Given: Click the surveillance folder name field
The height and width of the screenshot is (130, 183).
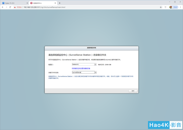Looking at the screenshot, I should [83, 72].
